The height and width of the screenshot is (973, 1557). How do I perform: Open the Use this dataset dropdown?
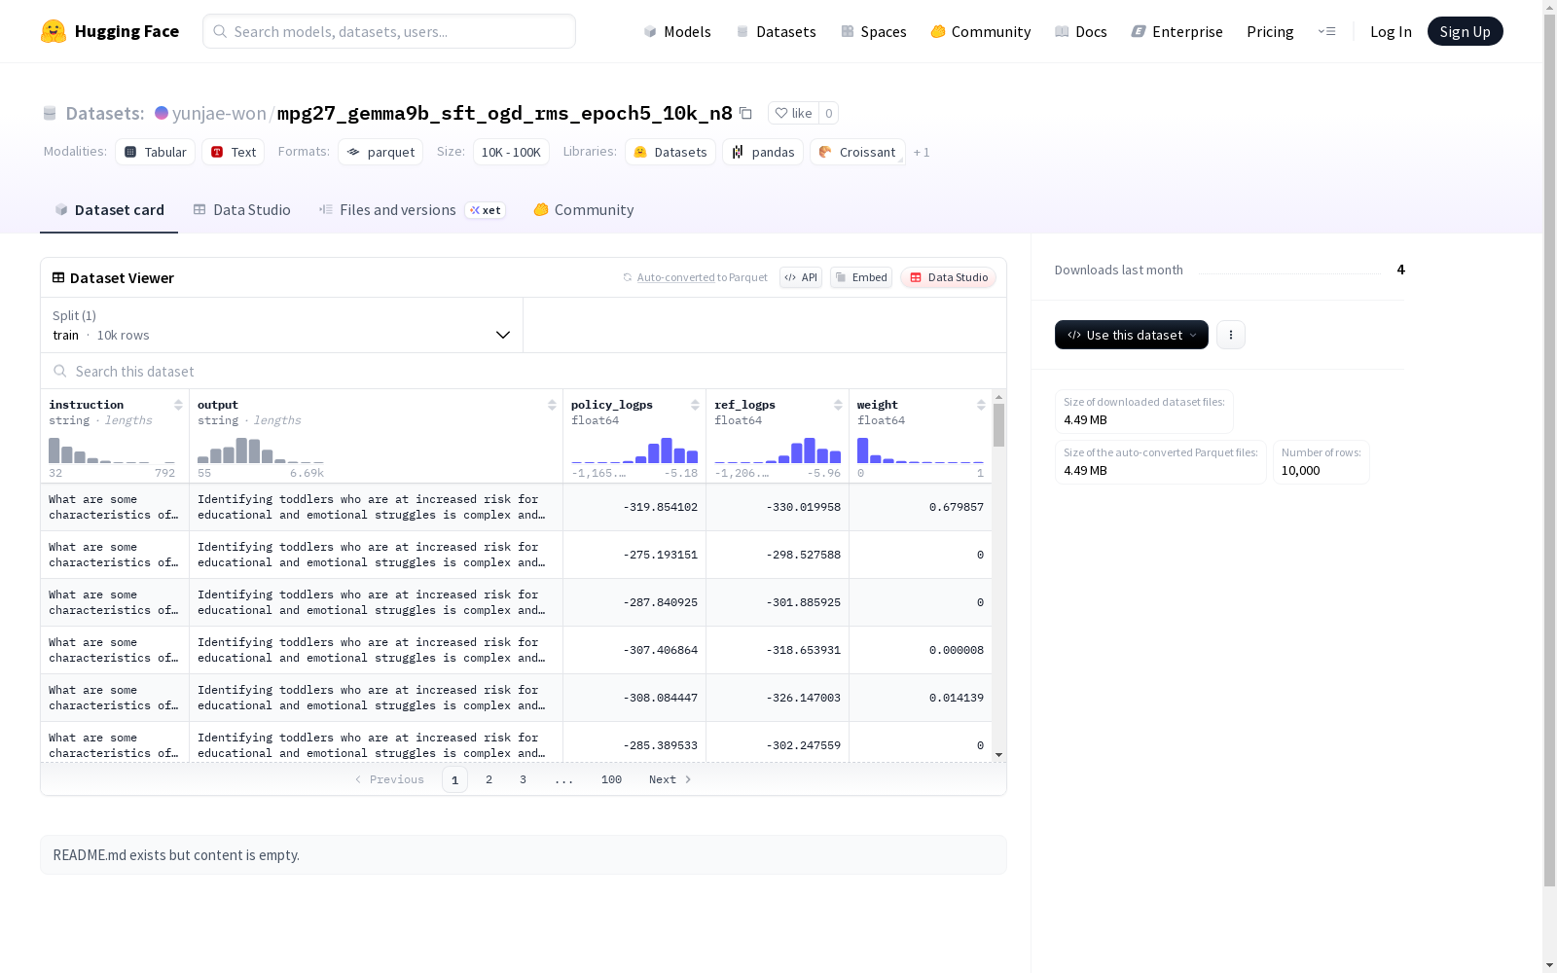(1132, 335)
